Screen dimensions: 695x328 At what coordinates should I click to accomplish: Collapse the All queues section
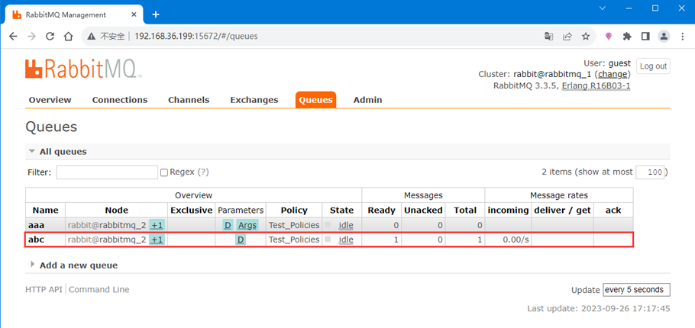[x=31, y=151]
